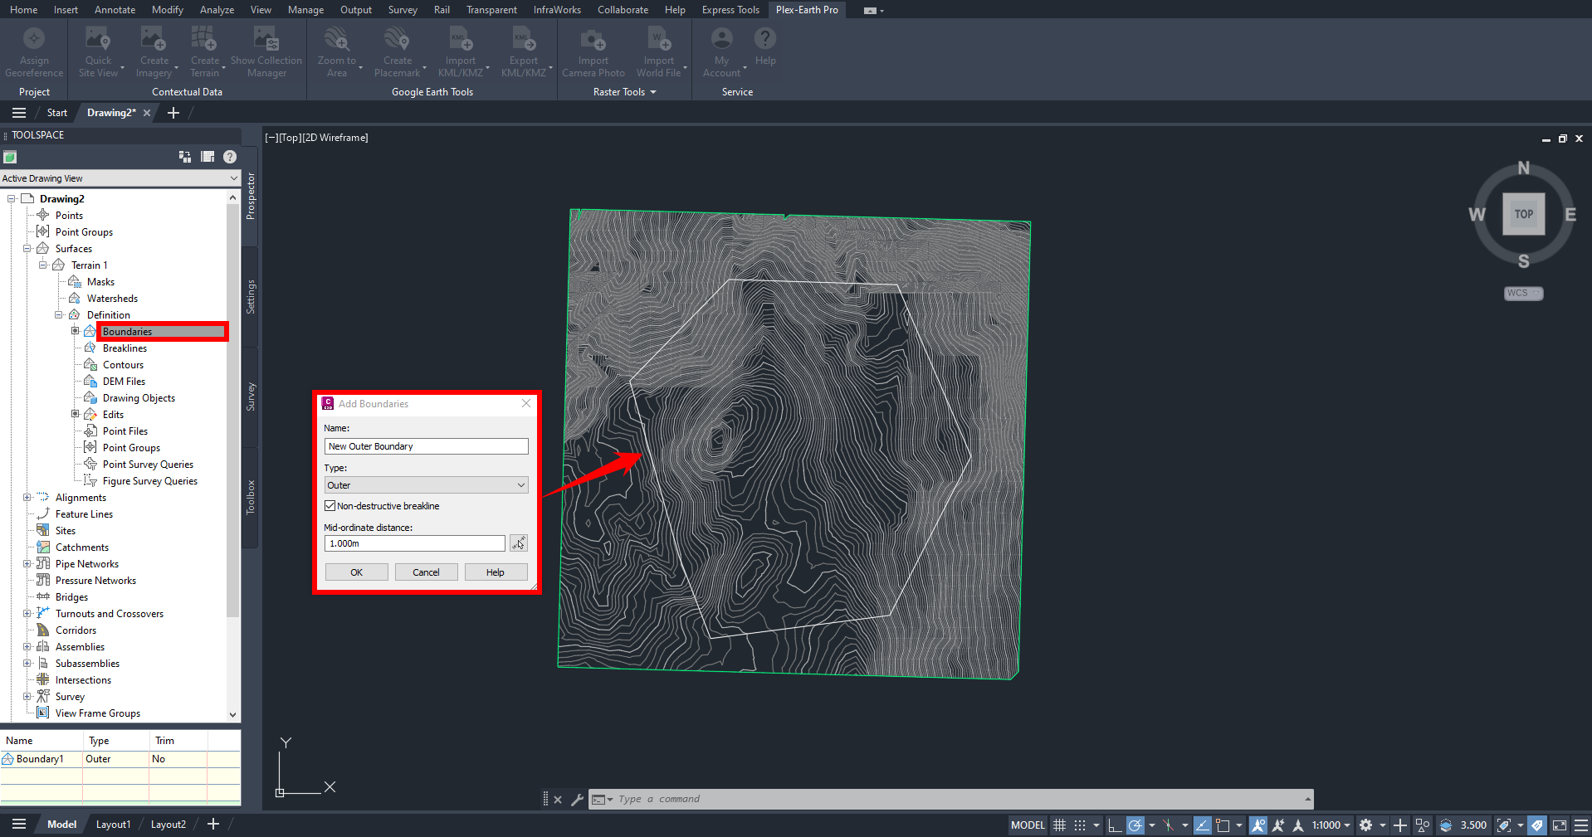Click the Import Camera Photo icon
Viewport: 1592px width, 837px height.
tap(593, 40)
